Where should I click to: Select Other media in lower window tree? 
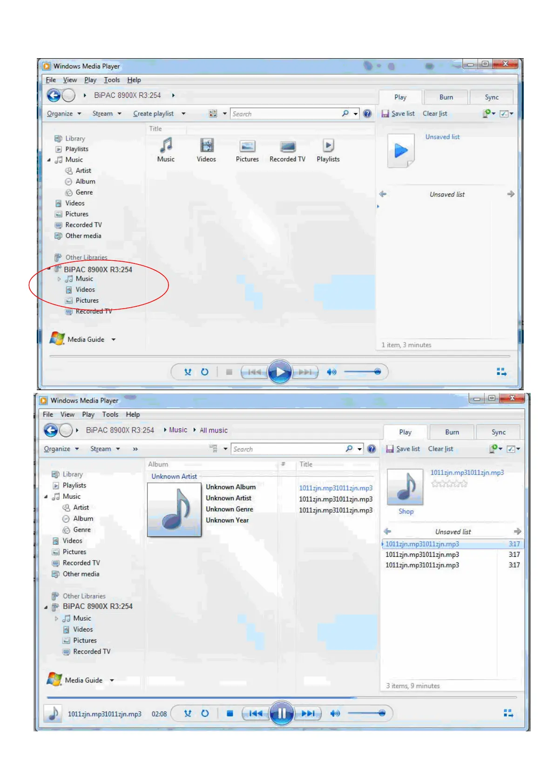(x=81, y=574)
